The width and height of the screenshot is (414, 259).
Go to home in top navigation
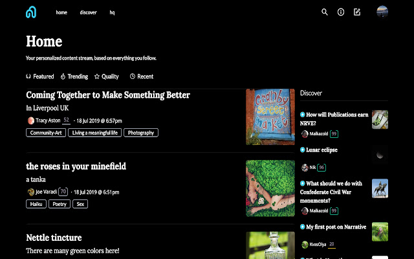pyautogui.click(x=61, y=12)
